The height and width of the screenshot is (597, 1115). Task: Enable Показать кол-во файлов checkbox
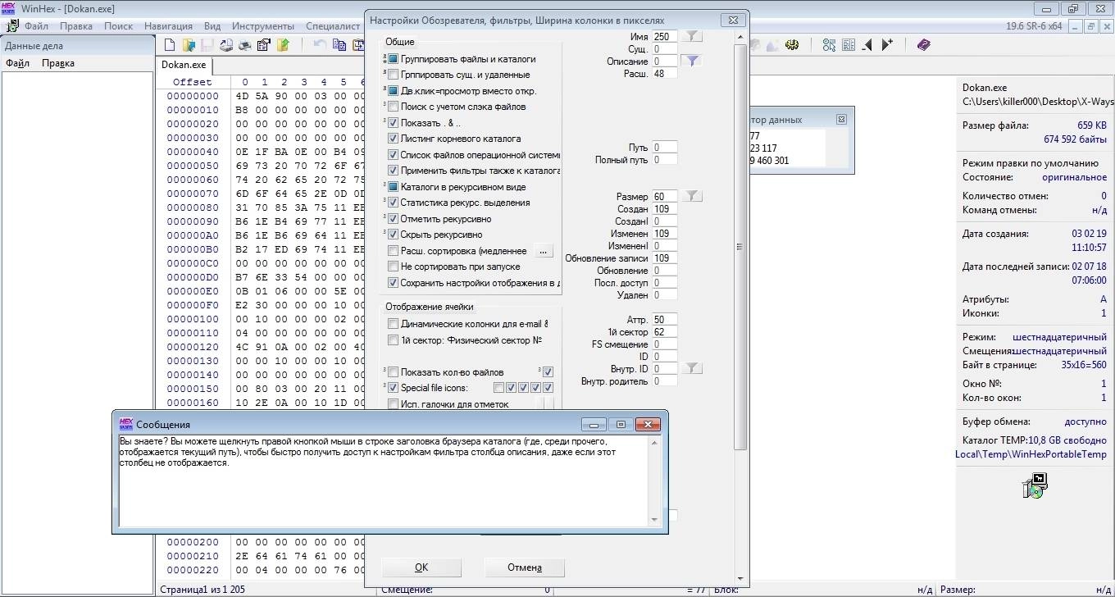(x=393, y=372)
